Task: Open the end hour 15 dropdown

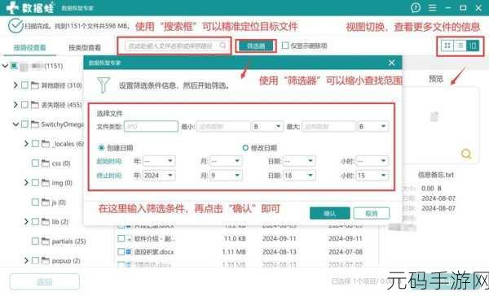Action: tap(372, 176)
